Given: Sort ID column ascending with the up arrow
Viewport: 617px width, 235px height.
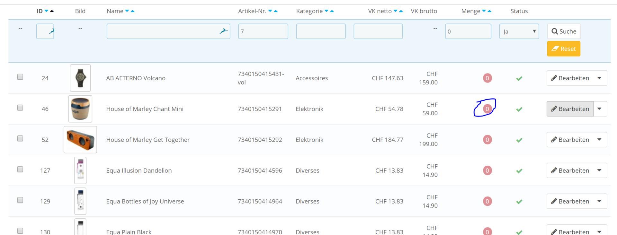Looking at the screenshot, I should [52, 11].
